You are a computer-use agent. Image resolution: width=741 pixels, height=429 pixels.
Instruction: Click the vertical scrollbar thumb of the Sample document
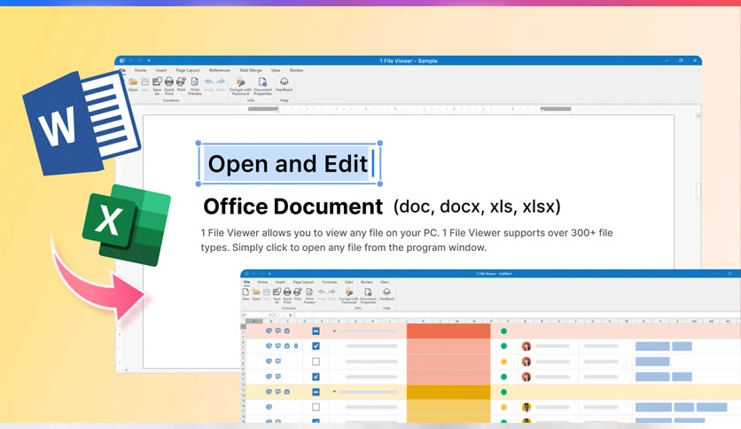698,191
